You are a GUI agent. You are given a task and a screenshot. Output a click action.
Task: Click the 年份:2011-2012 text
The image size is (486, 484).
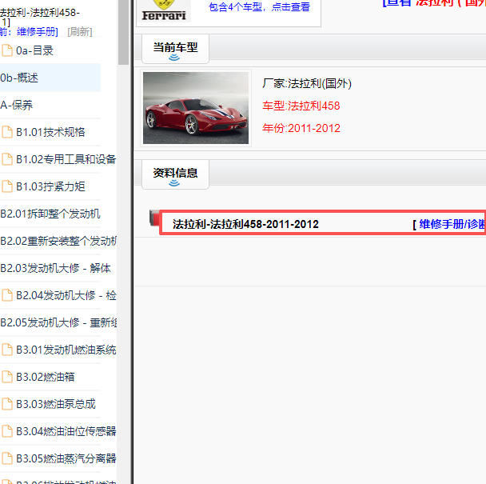click(x=301, y=128)
